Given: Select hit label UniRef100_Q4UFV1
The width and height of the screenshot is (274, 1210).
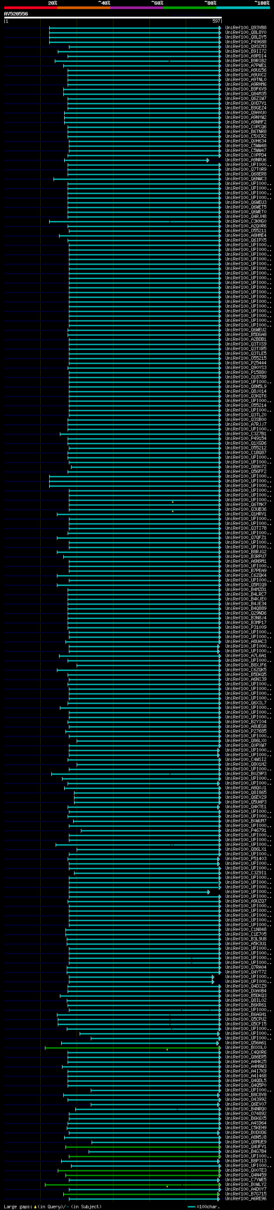Looking at the screenshot, I should click(246, 1146).
